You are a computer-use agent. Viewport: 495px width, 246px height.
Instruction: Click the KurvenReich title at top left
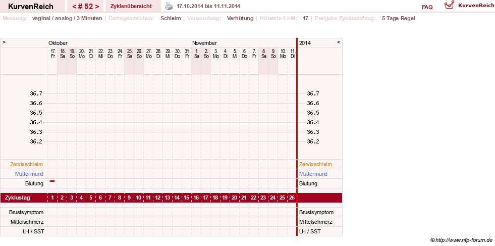[31, 7]
